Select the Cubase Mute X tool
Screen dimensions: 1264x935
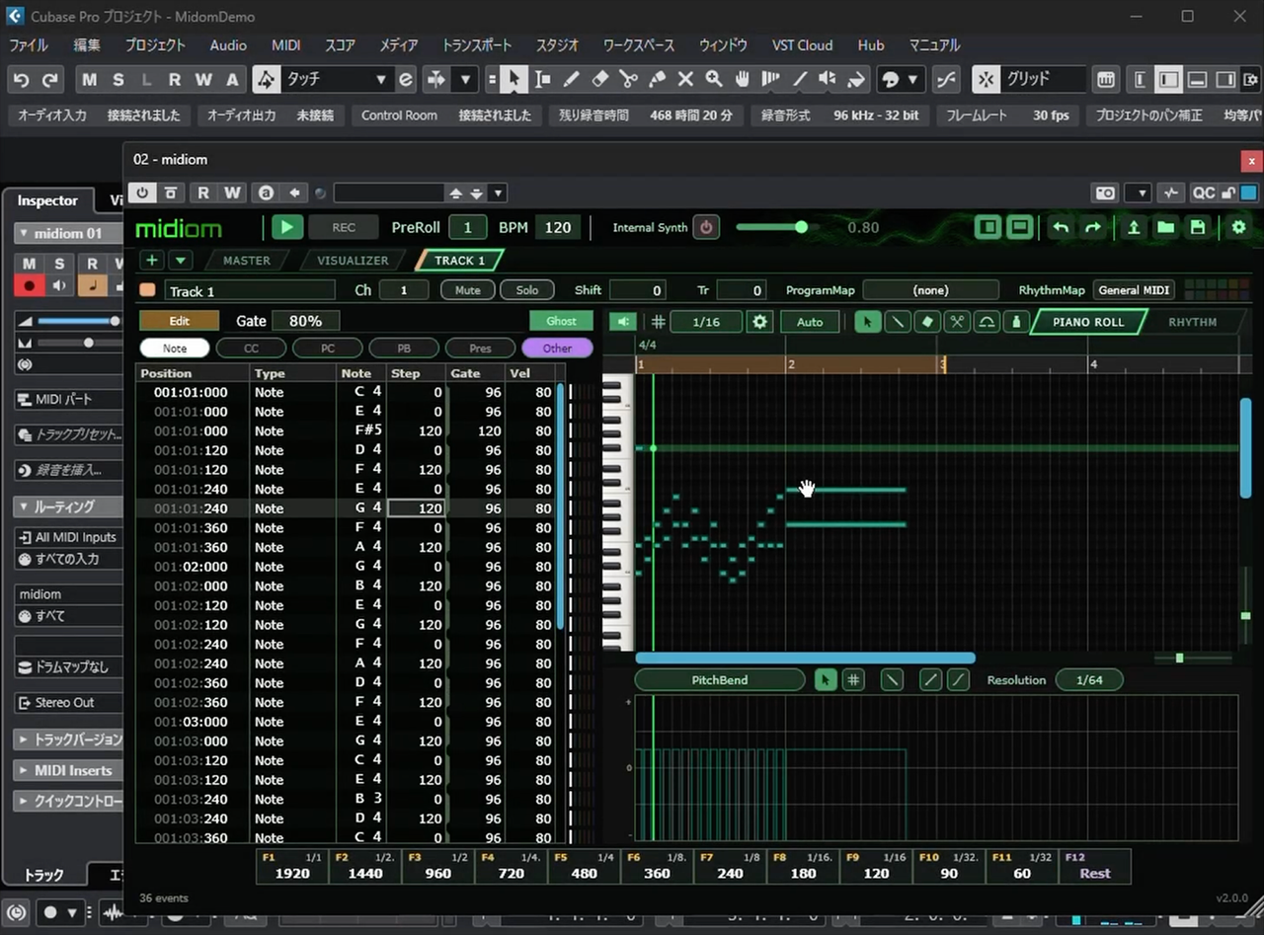click(x=685, y=80)
